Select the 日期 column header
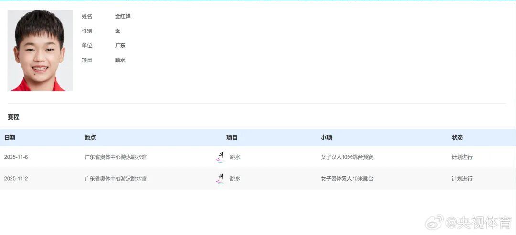516x235 pixels. (10, 138)
